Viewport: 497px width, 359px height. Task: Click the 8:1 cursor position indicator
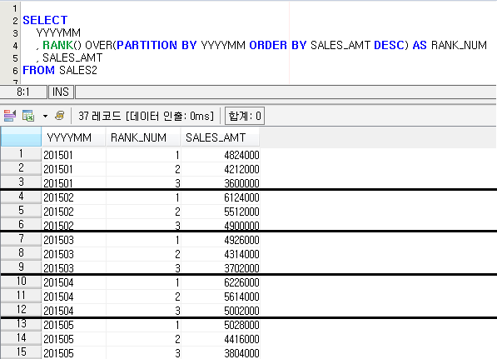click(x=23, y=92)
